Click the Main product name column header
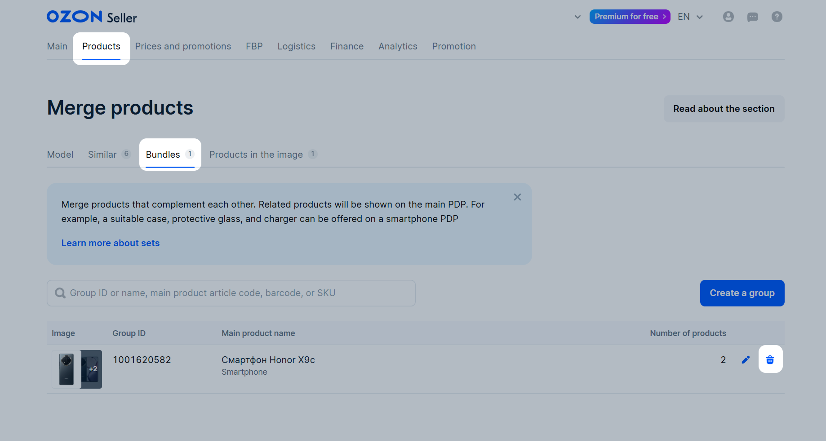Screen dimensions: 826x443 (258, 333)
